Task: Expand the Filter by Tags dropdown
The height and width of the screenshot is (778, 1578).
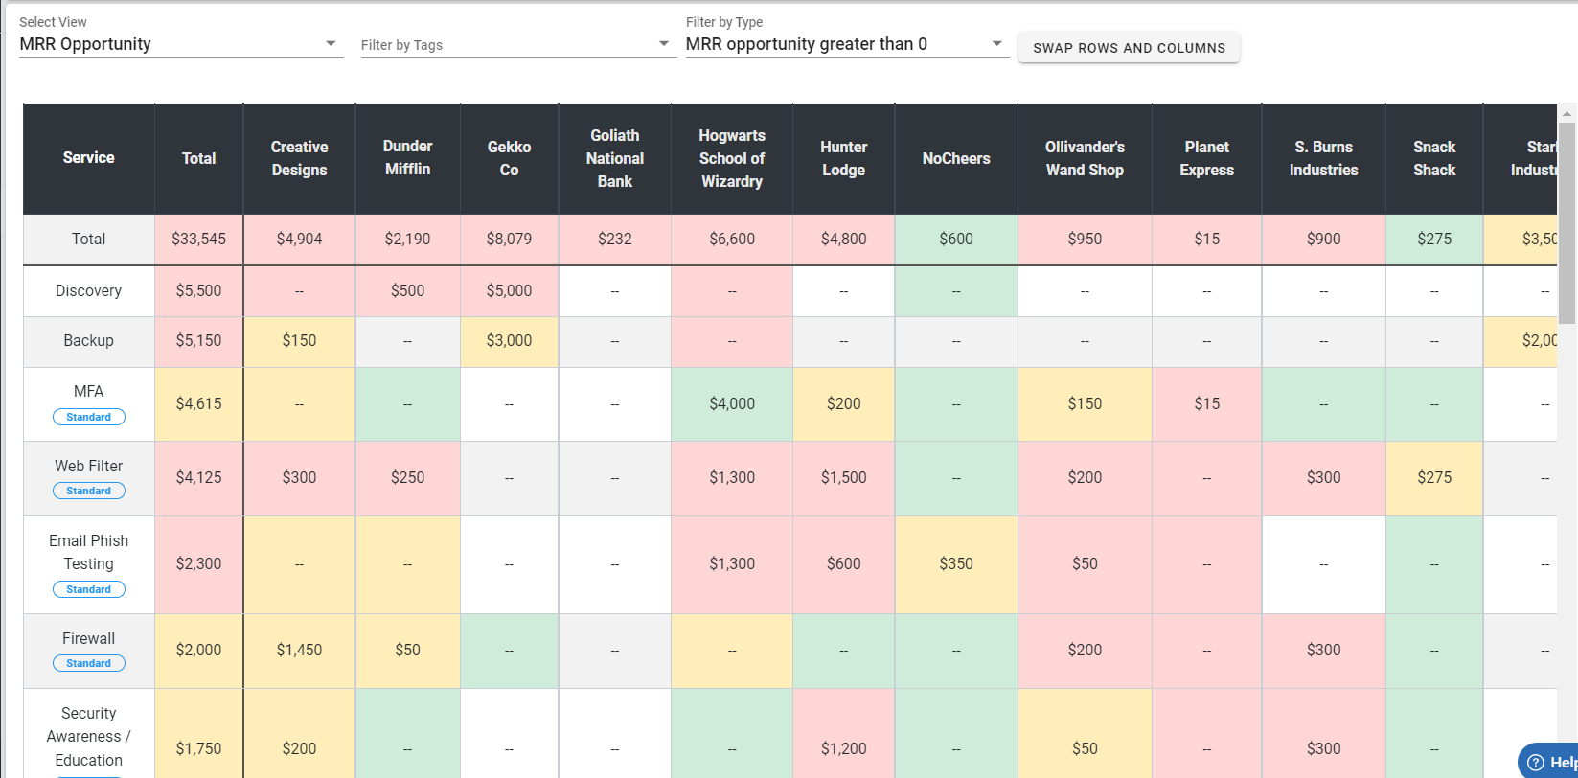Action: click(x=664, y=44)
